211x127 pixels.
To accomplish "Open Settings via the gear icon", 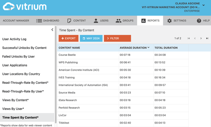I will click(170, 21).
